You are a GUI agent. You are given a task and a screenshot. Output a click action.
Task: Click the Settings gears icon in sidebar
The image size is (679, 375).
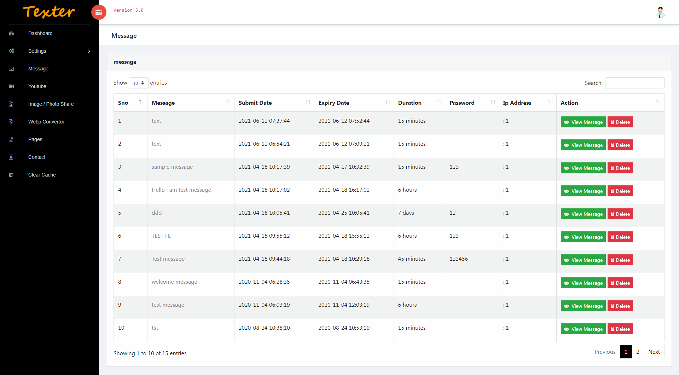(x=11, y=51)
